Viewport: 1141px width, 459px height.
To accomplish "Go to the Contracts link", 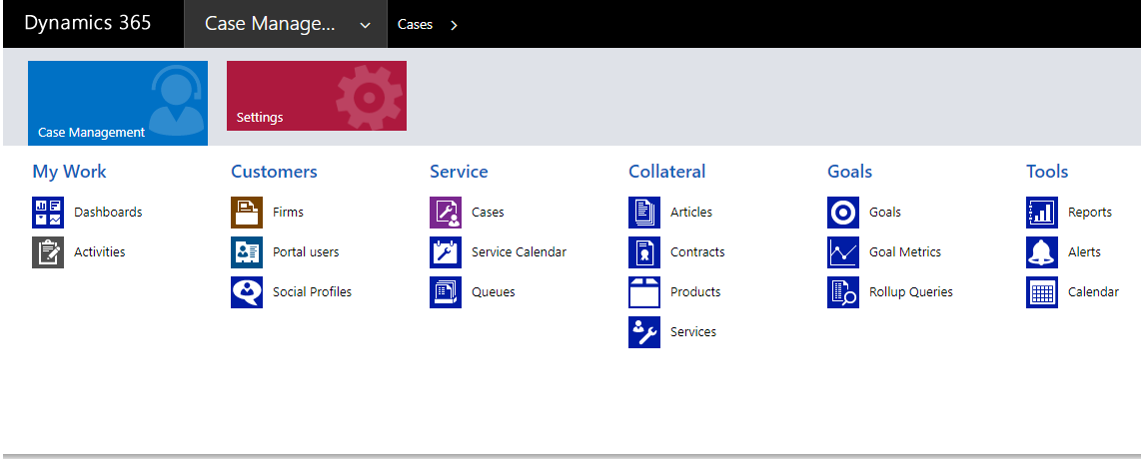I will (697, 252).
